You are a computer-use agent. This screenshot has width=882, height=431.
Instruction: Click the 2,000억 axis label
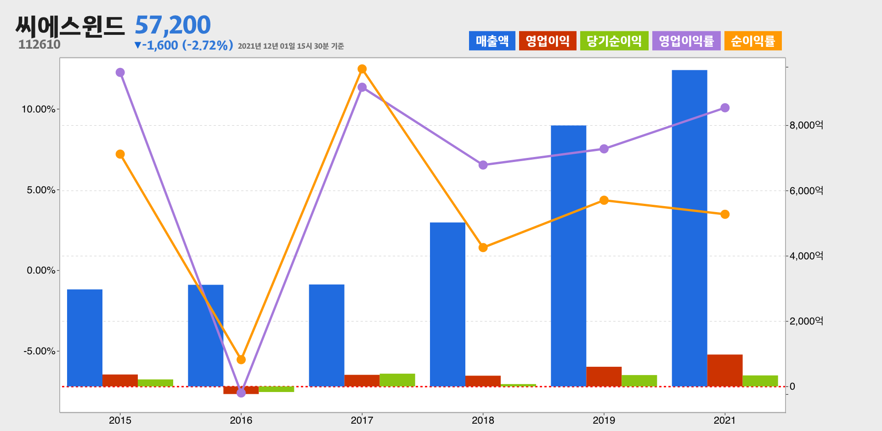click(x=806, y=321)
